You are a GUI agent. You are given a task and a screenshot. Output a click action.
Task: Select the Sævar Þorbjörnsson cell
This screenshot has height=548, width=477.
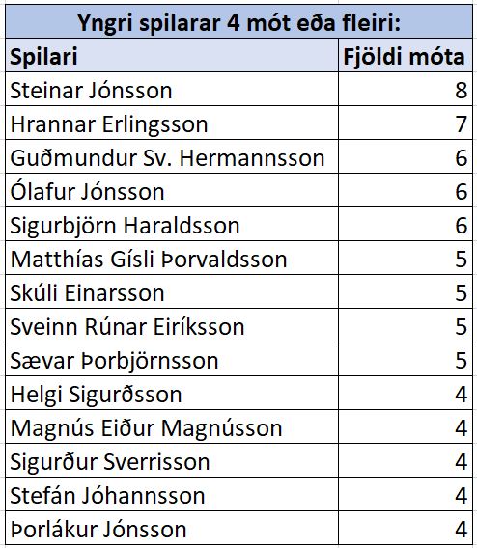[172, 359]
